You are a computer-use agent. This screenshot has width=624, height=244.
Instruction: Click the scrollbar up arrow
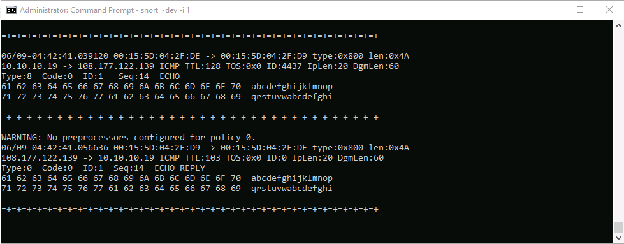coord(618,25)
